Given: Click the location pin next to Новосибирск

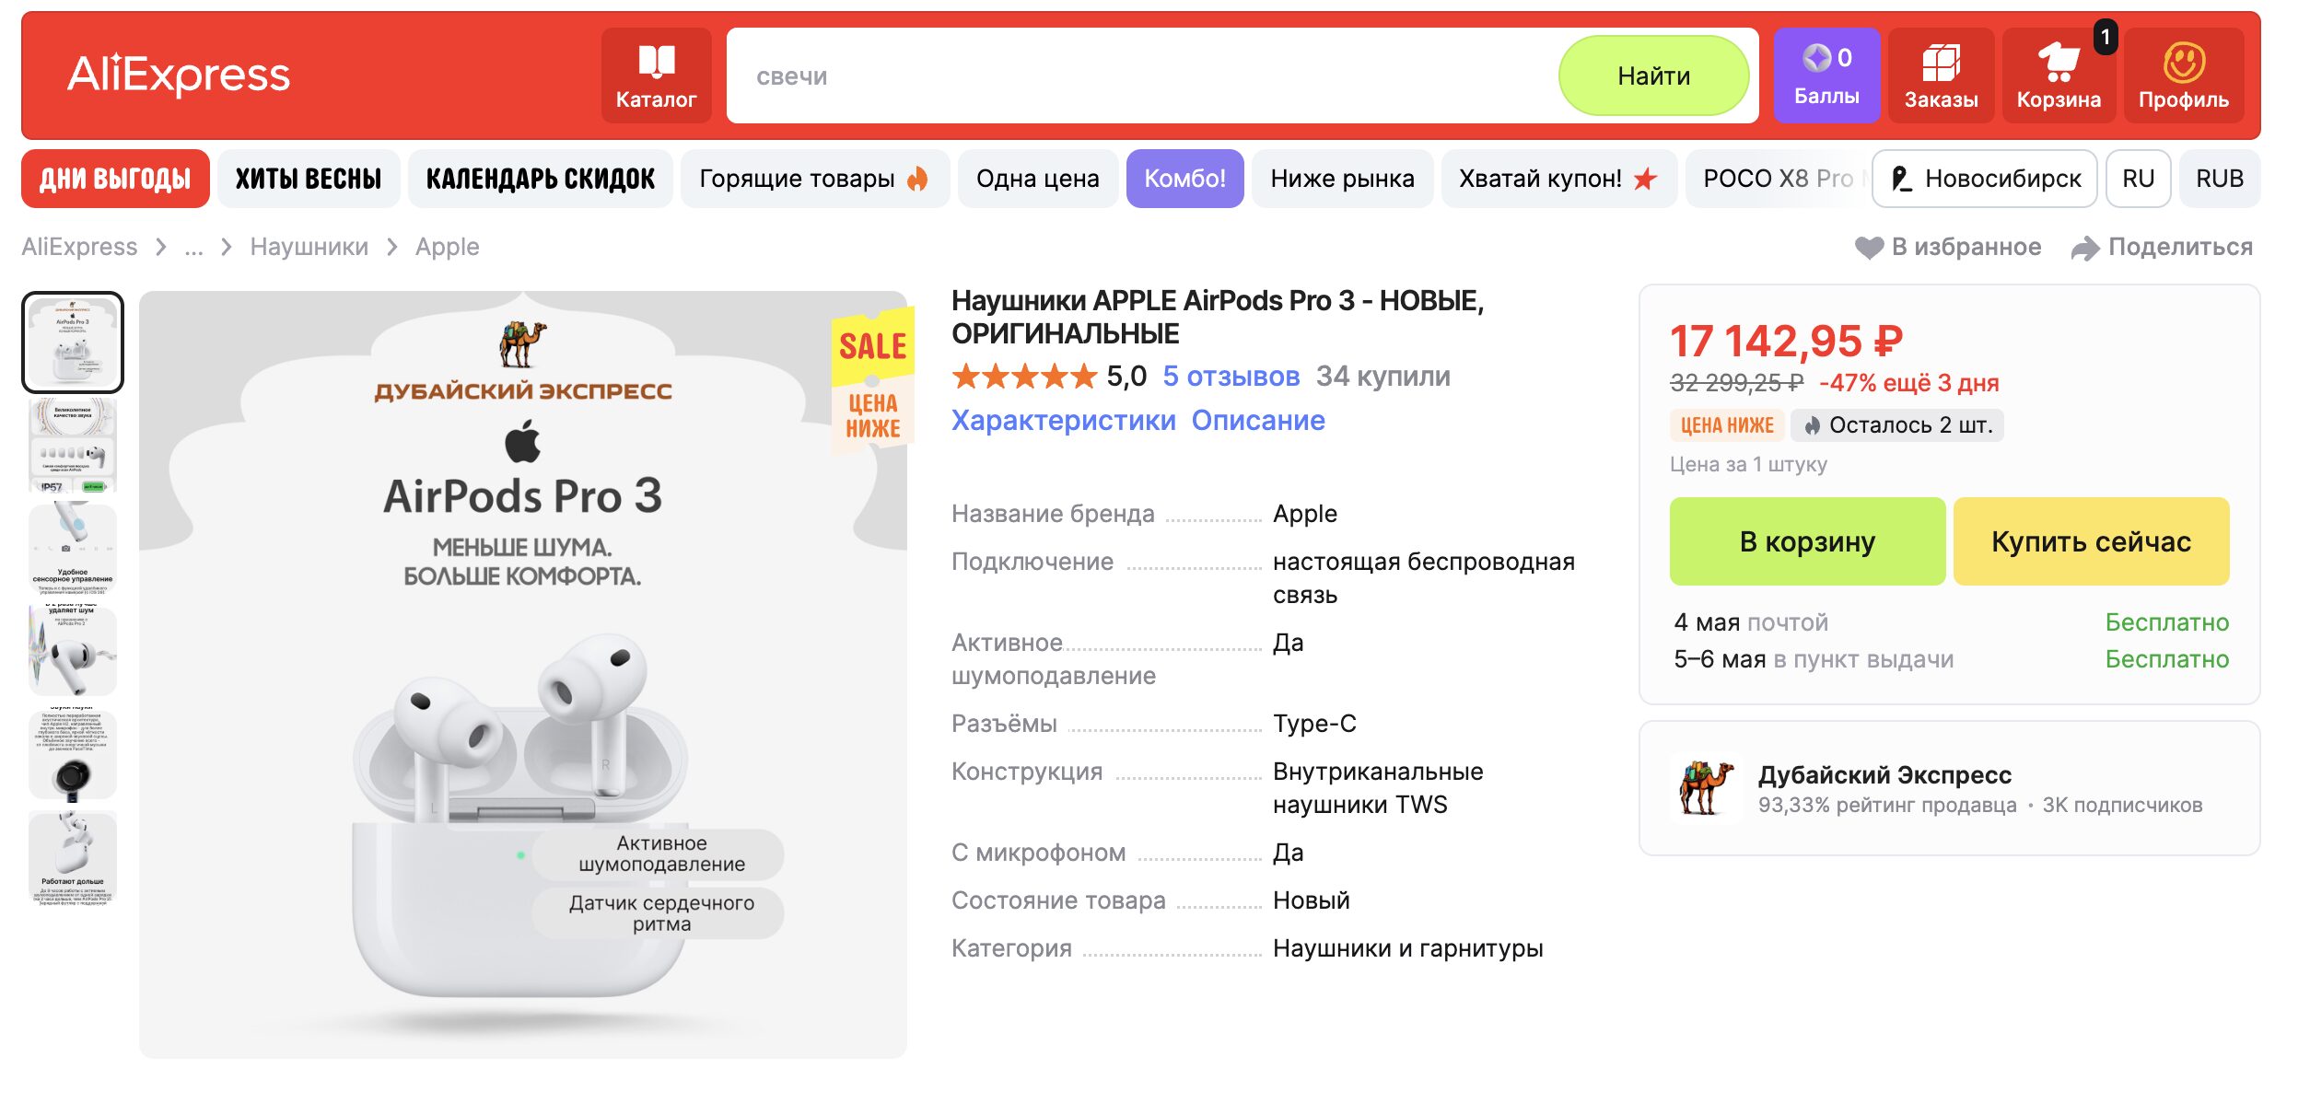Looking at the screenshot, I should coord(1901,179).
